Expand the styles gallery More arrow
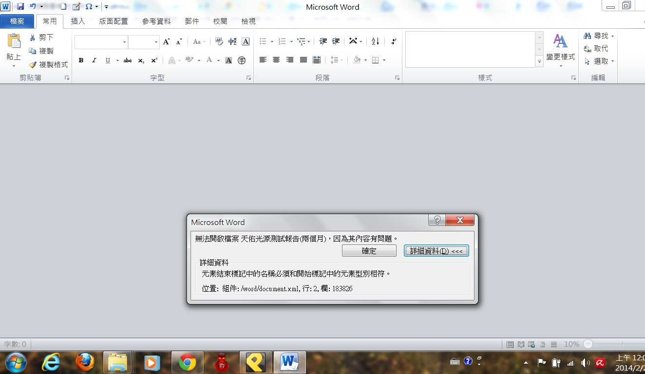The height and width of the screenshot is (374, 645). 539,62
